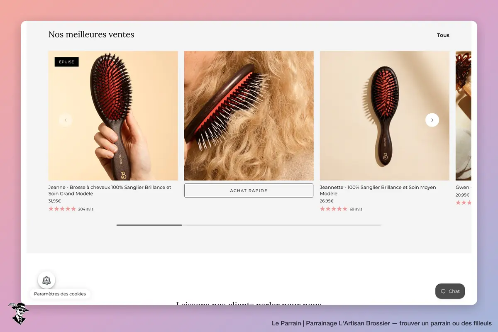Image resolution: width=498 pixels, height=332 pixels.
Task: Open Paramètres des cookies
Action: 60,294
